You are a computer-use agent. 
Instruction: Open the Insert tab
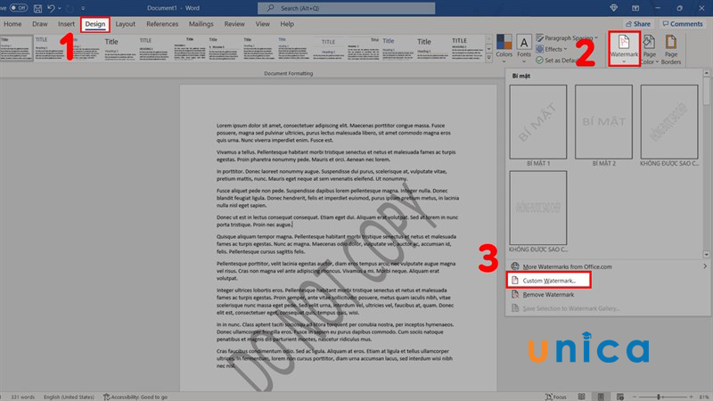66,24
